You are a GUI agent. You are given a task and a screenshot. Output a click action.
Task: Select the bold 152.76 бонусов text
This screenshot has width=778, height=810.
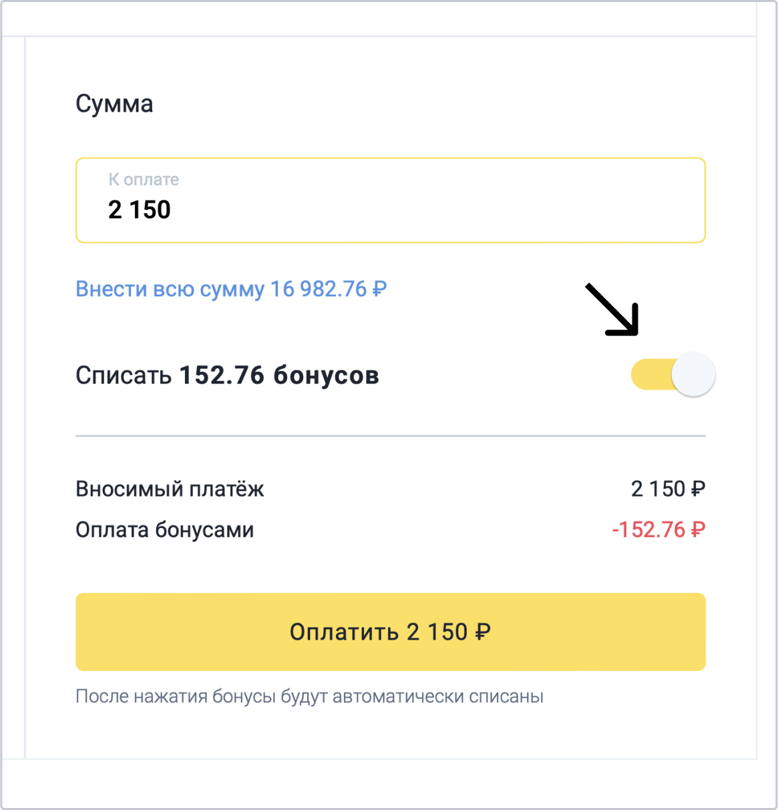[x=279, y=376]
